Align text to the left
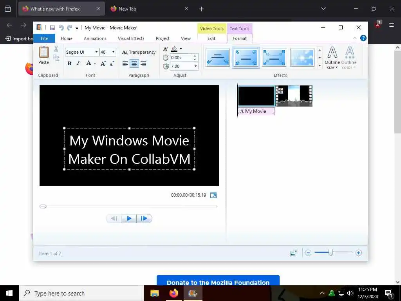 pyautogui.click(x=125, y=63)
